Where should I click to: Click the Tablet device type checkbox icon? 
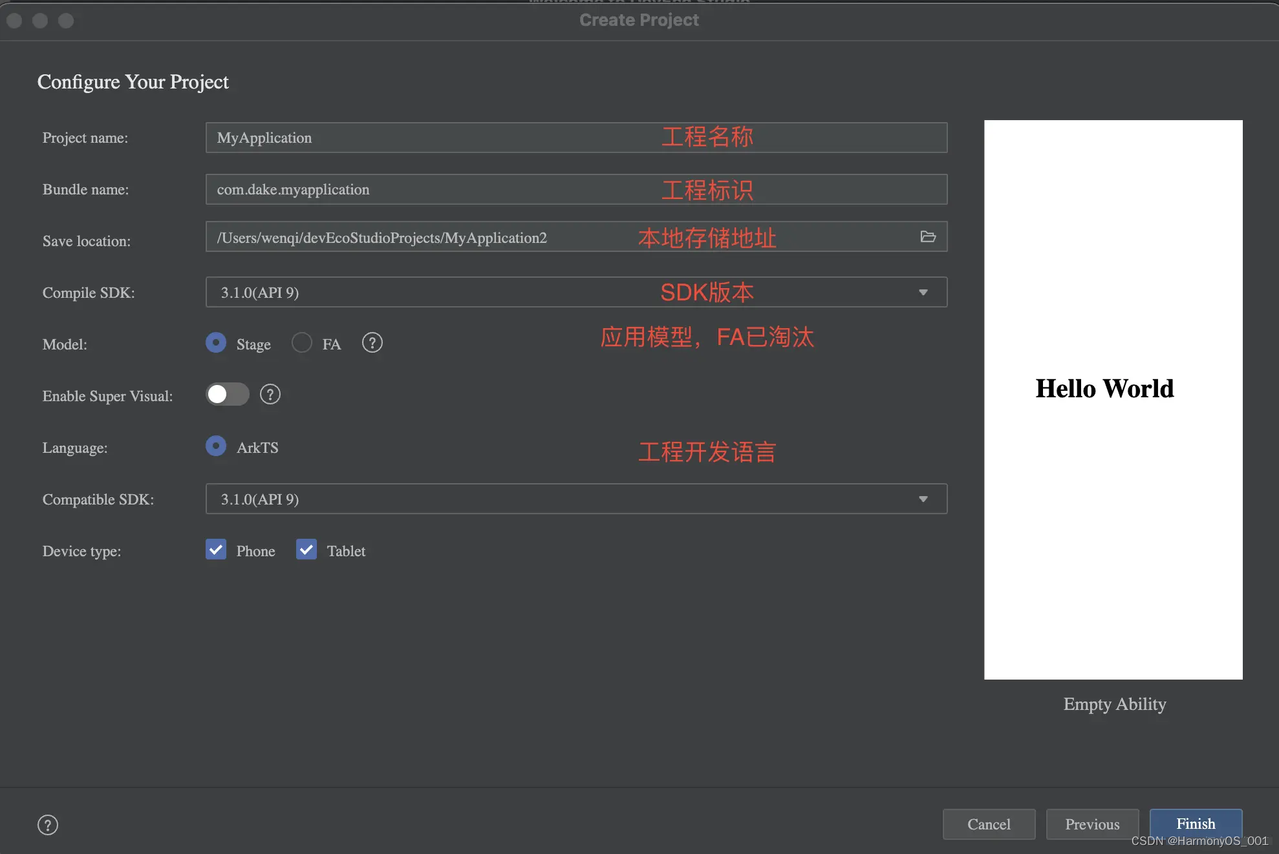coord(306,550)
